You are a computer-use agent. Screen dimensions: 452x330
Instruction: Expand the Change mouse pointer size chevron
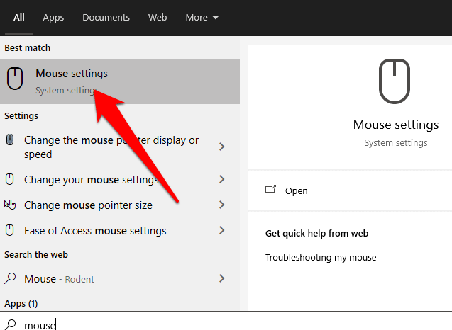point(221,205)
